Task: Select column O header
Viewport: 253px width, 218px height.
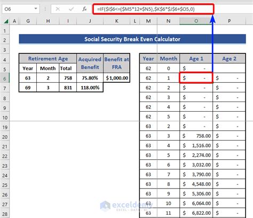Action: [196, 21]
